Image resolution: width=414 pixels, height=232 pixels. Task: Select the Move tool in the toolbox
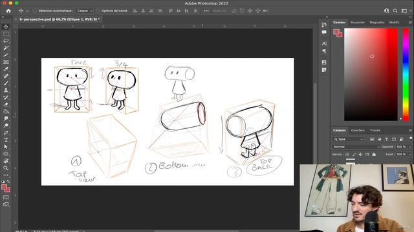pos(6,26)
